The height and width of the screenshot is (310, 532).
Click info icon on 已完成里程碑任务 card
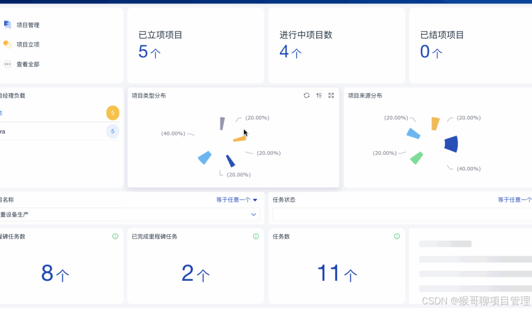pyautogui.click(x=256, y=236)
